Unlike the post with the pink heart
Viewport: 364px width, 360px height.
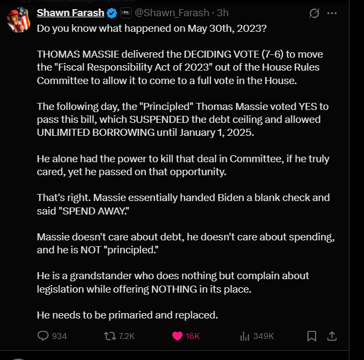coord(177,336)
